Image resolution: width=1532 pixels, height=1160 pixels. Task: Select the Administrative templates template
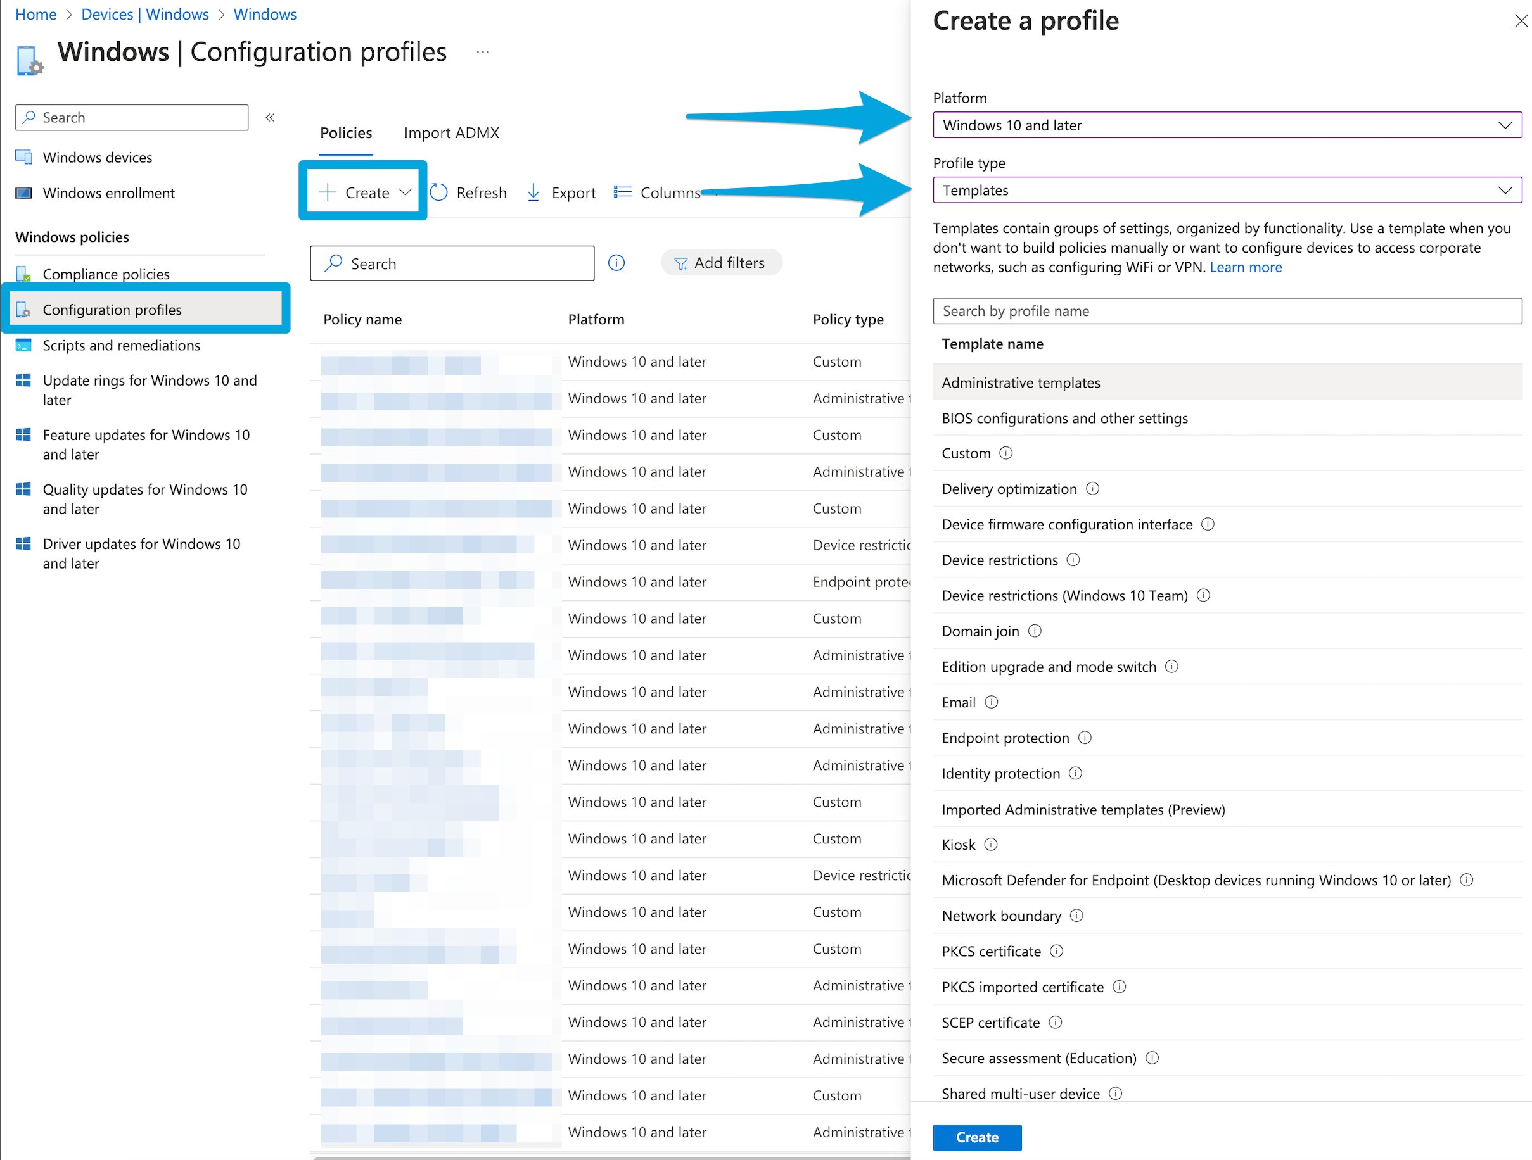[1227, 382]
